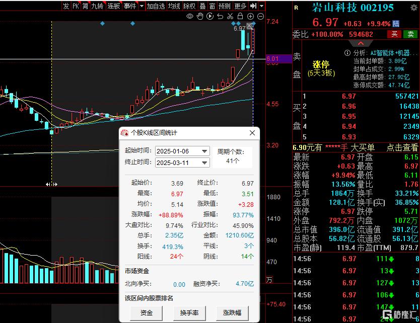Click the 涨跌幅 +88.89% value in dialog
The width and height of the screenshot is (420, 323).
171,215
